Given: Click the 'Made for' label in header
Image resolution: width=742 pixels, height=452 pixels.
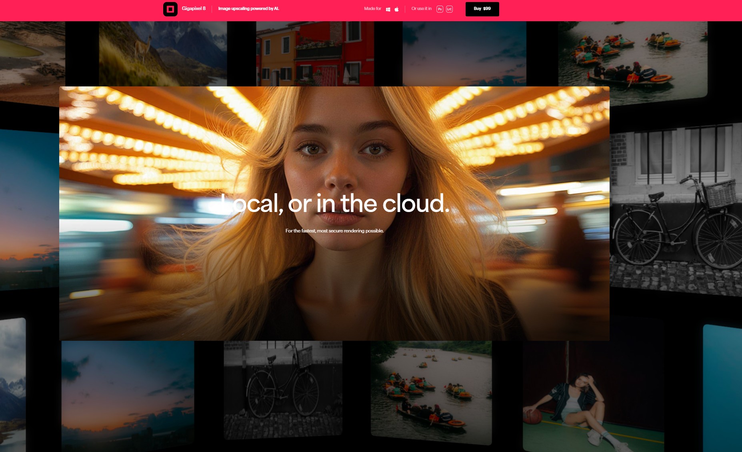Looking at the screenshot, I should pyautogui.click(x=372, y=8).
